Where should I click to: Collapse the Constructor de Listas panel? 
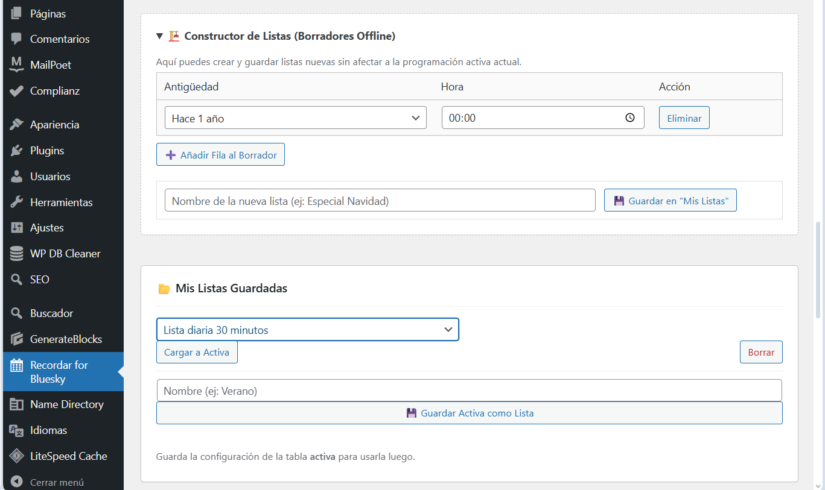tap(160, 36)
